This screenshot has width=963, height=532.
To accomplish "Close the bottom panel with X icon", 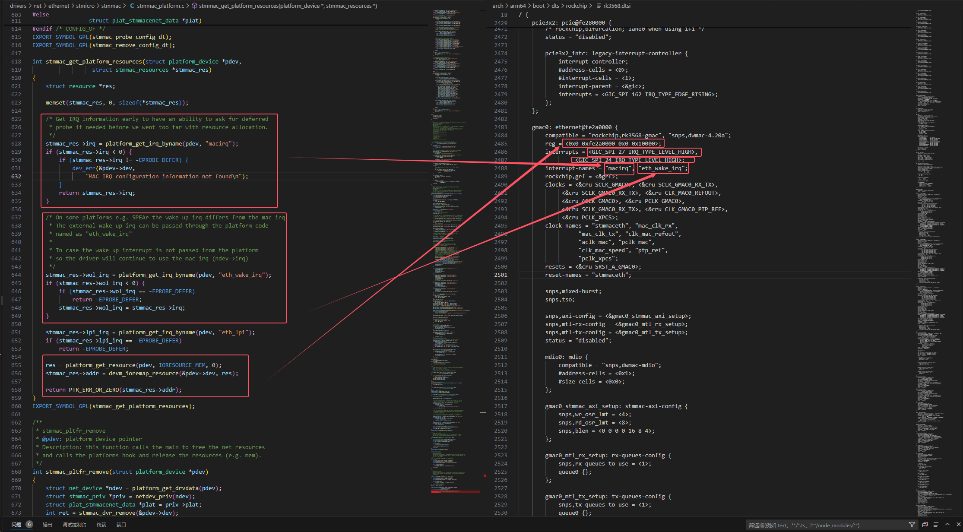I will 958,524.
